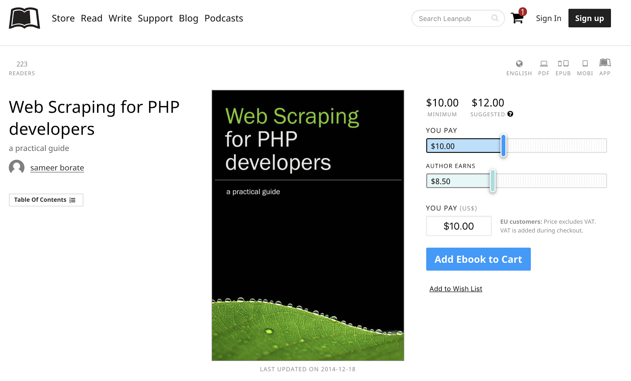631x381 pixels.
Task: Click Add to Wish List link
Action: click(456, 289)
